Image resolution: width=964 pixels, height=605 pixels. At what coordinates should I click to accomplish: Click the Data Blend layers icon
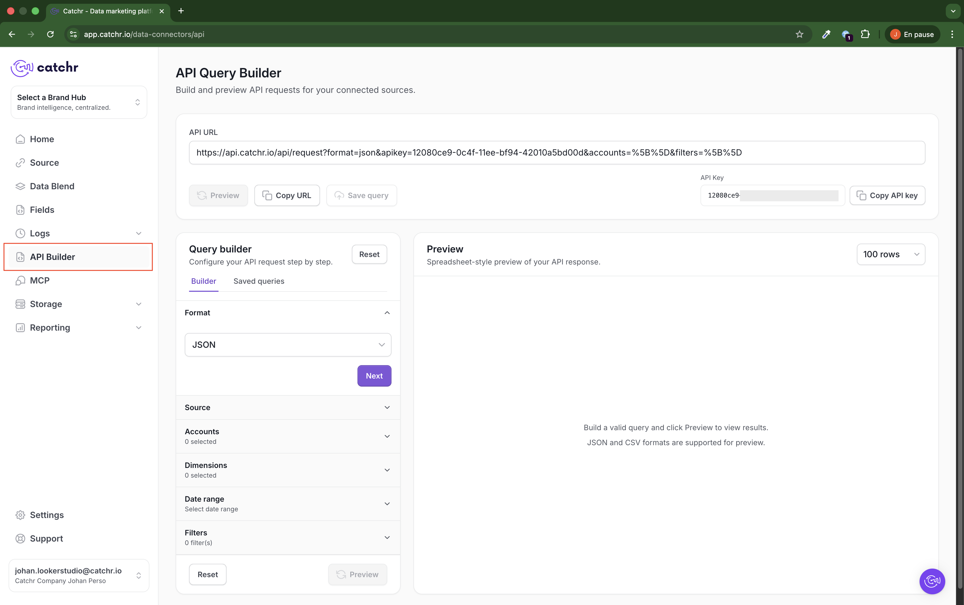point(20,187)
